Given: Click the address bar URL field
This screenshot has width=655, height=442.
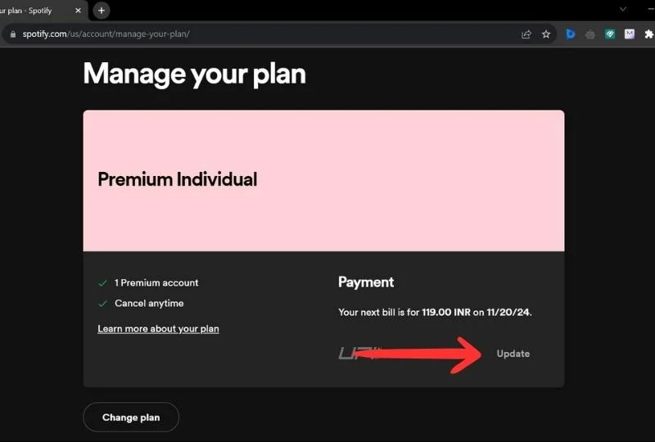Looking at the screenshot, I should (x=246, y=34).
